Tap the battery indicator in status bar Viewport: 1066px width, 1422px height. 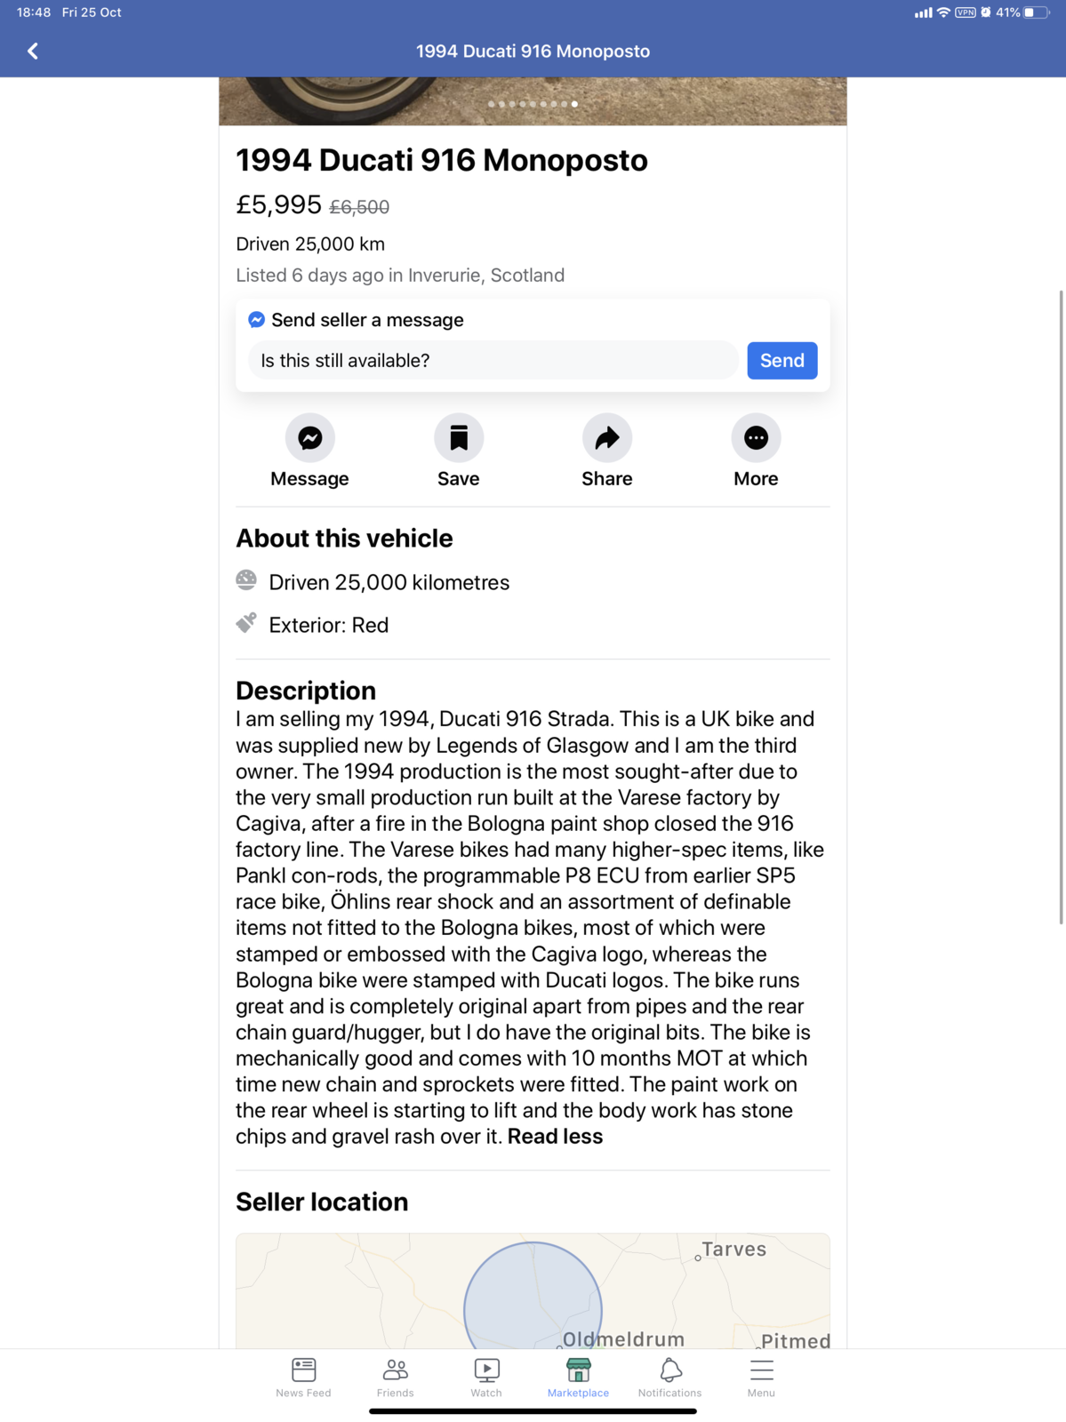[1036, 12]
